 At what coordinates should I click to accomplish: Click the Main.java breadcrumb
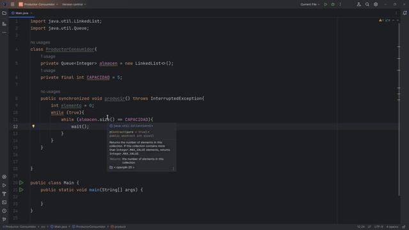[59, 227]
